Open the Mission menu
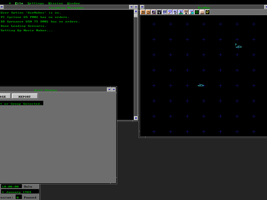 (x=56, y=3)
